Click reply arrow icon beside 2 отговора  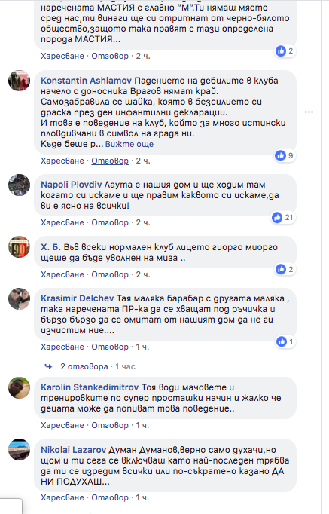tap(48, 366)
